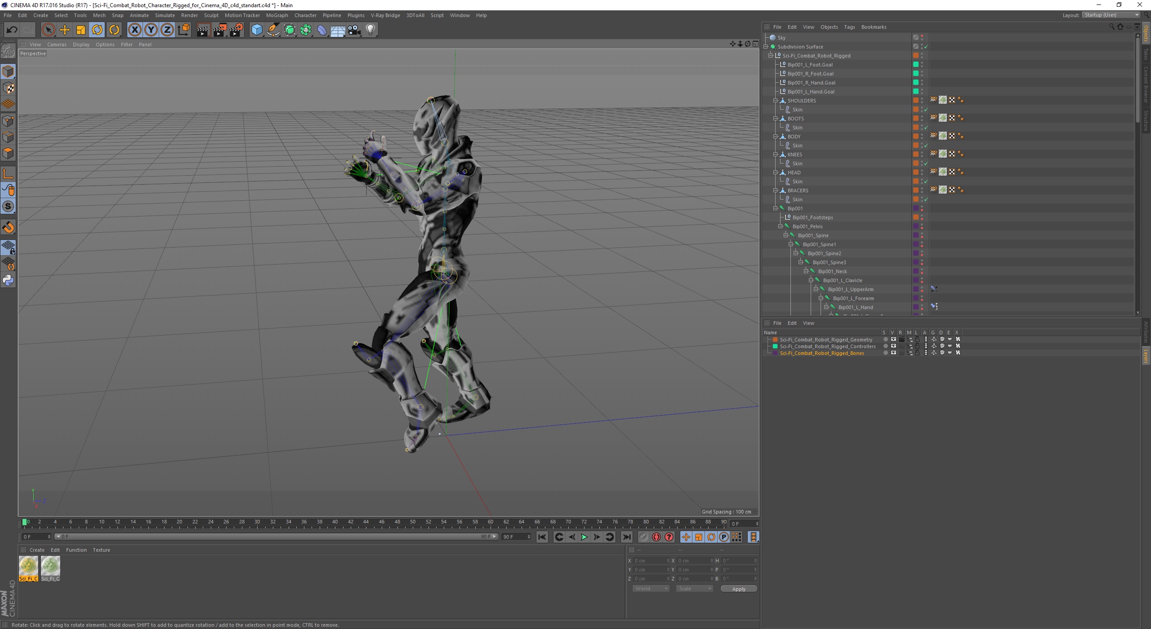
Task: Open the MoGraph menu
Action: click(x=277, y=15)
